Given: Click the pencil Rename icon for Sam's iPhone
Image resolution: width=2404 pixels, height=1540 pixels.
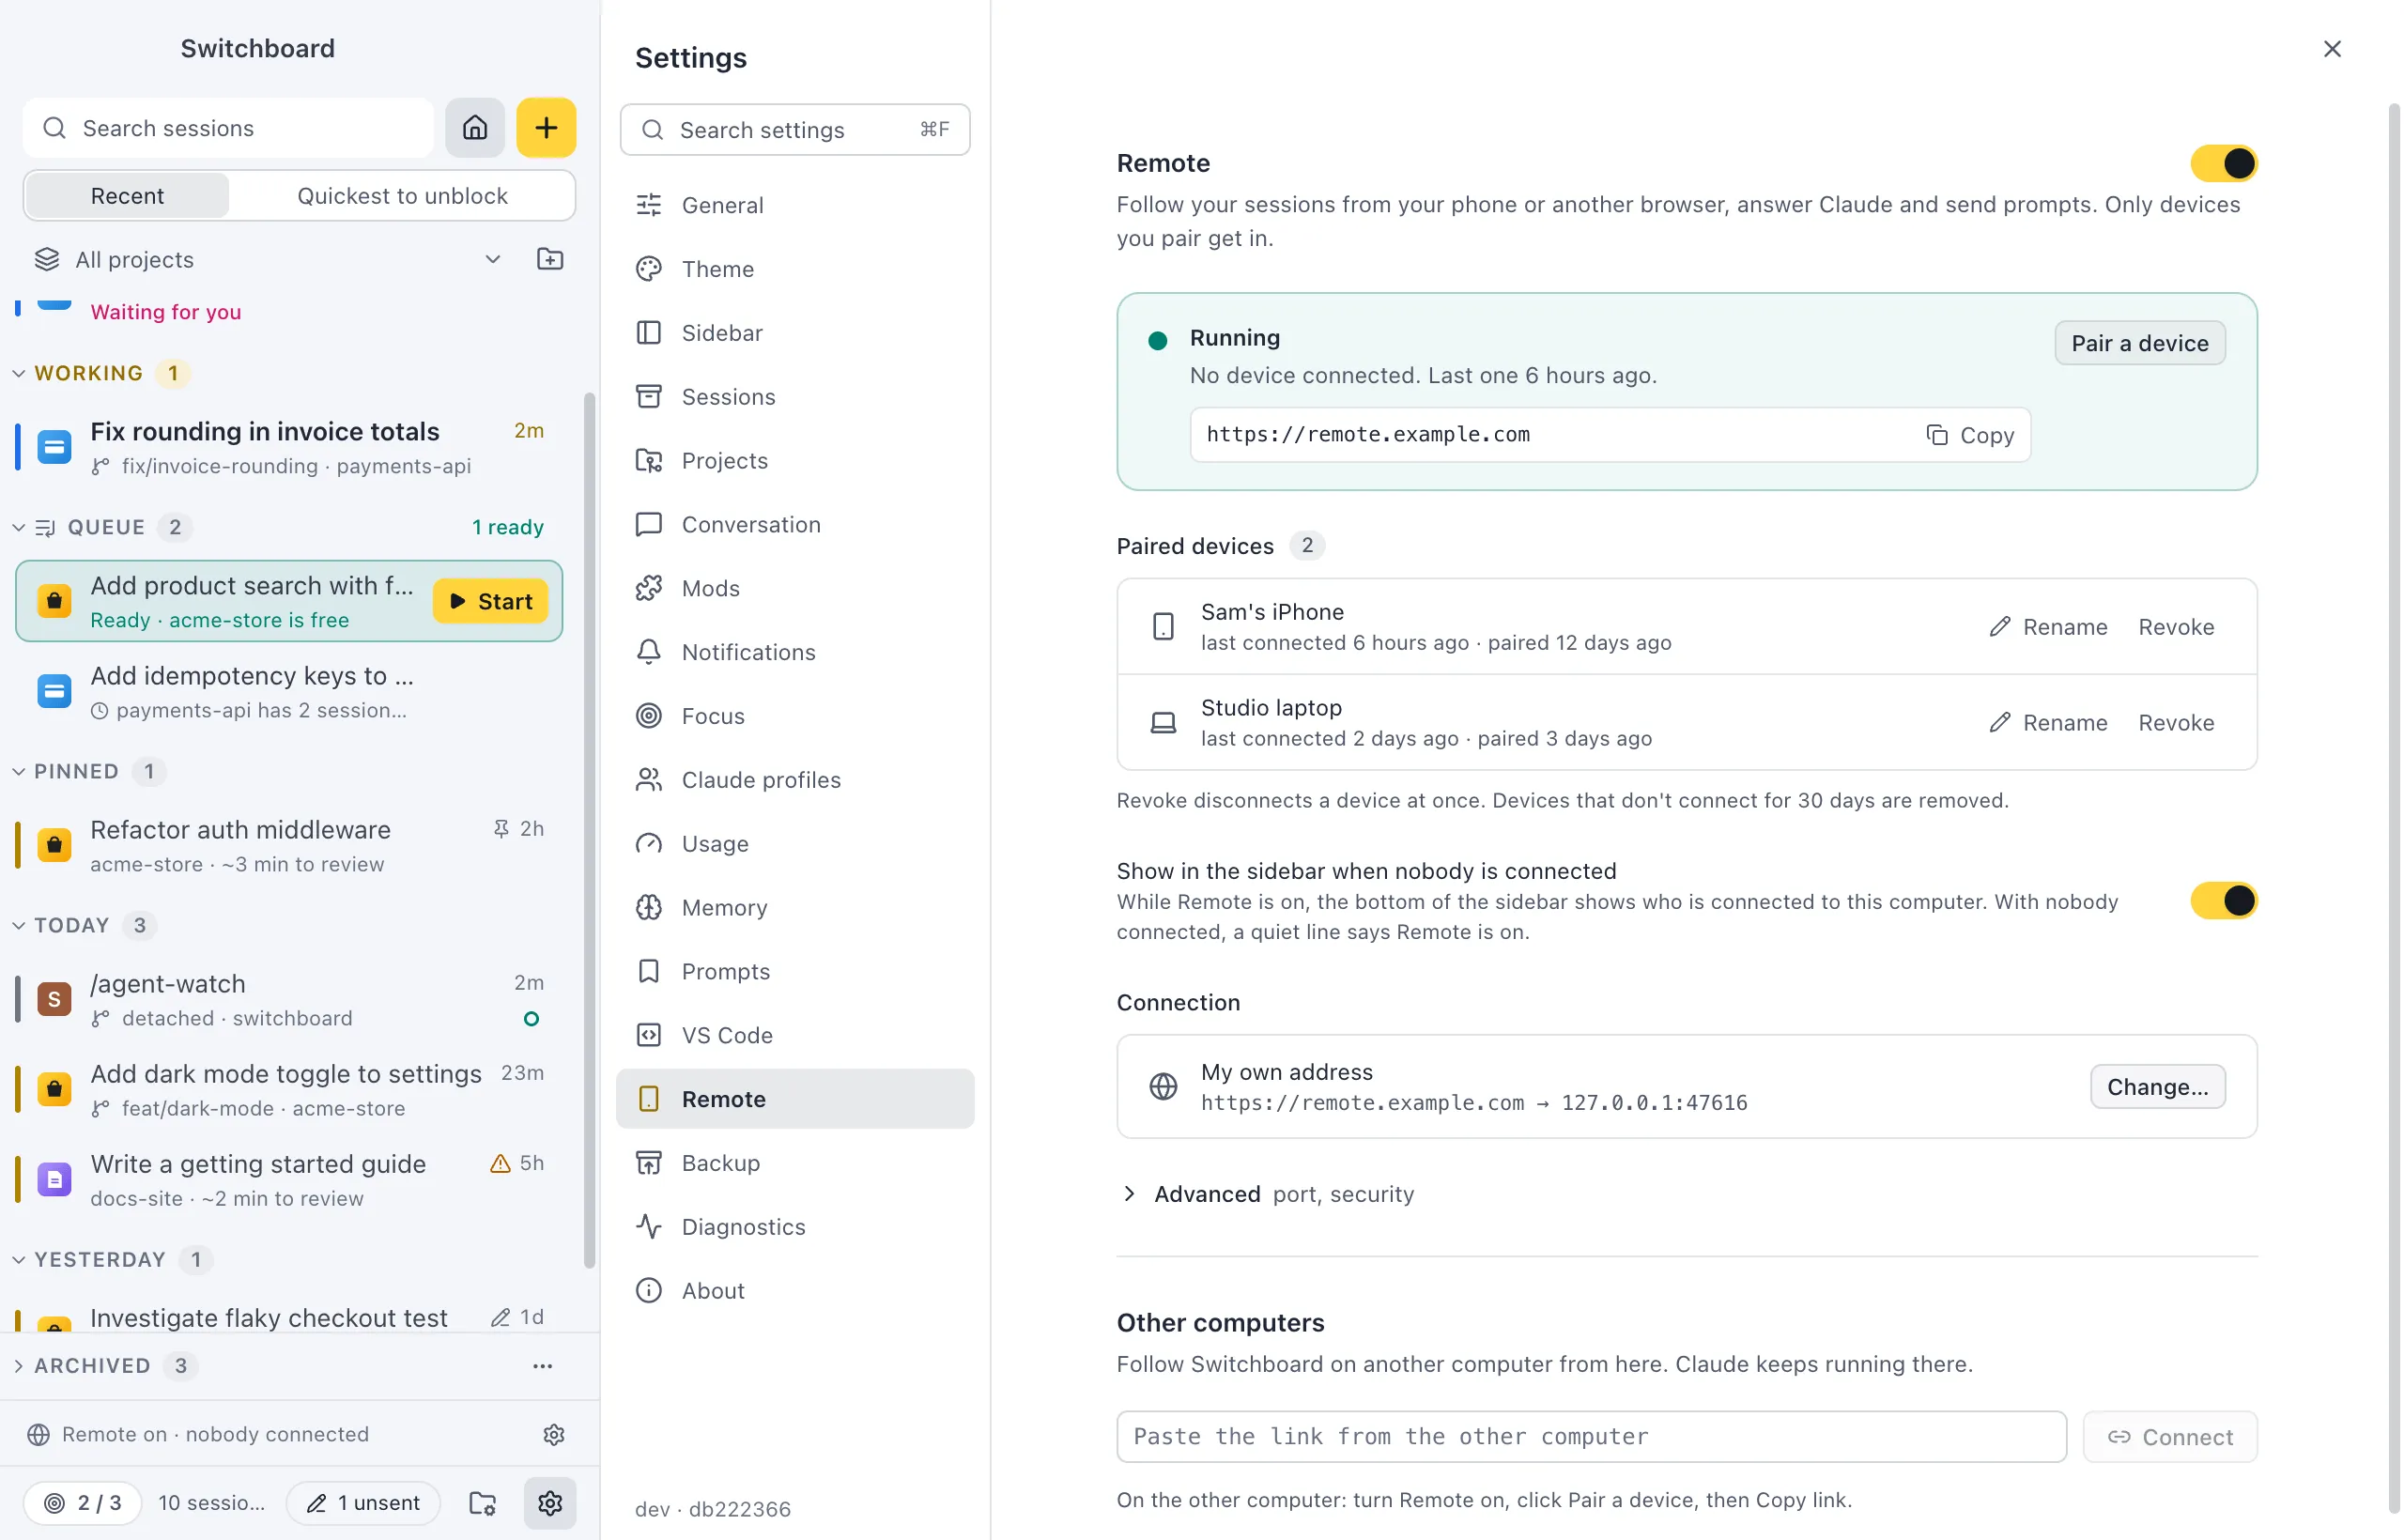Looking at the screenshot, I should click(x=1999, y=627).
